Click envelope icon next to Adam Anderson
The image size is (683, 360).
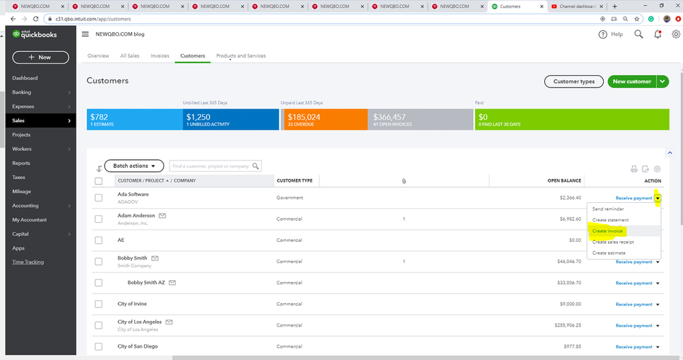tap(163, 215)
